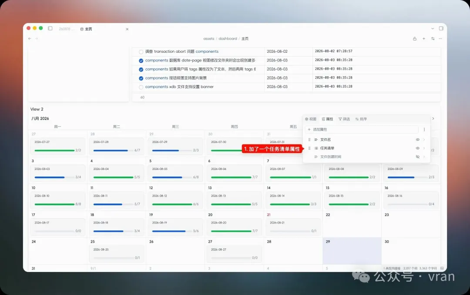The height and width of the screenshot is (295, 470).
Task: Click the 文件名 text type icon
Action: tap(316, 139)
